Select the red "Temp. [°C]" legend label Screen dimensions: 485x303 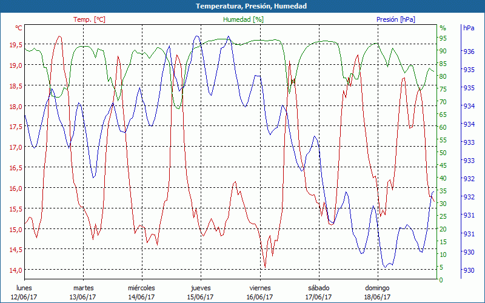89,19
